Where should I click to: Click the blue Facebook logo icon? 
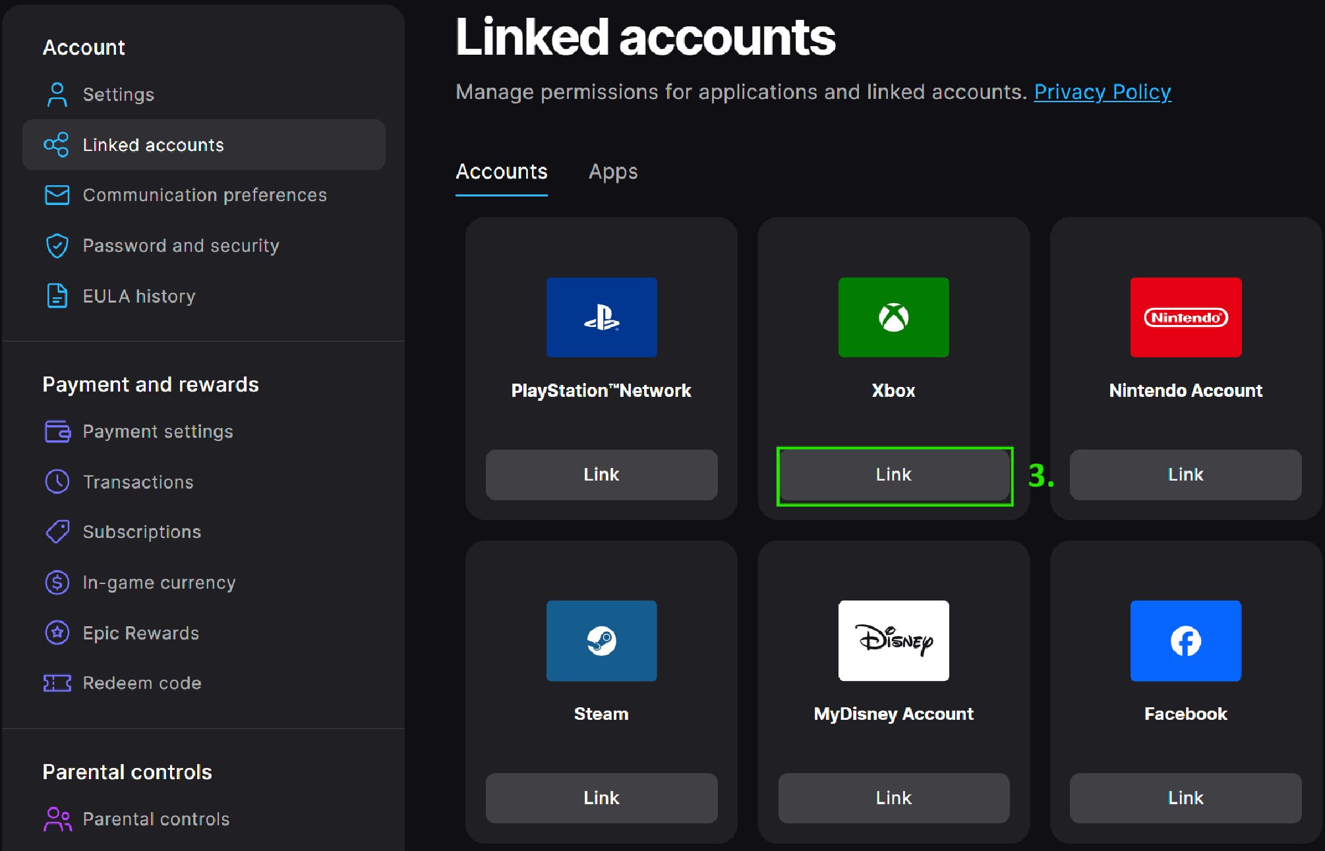pos(1185,641)
